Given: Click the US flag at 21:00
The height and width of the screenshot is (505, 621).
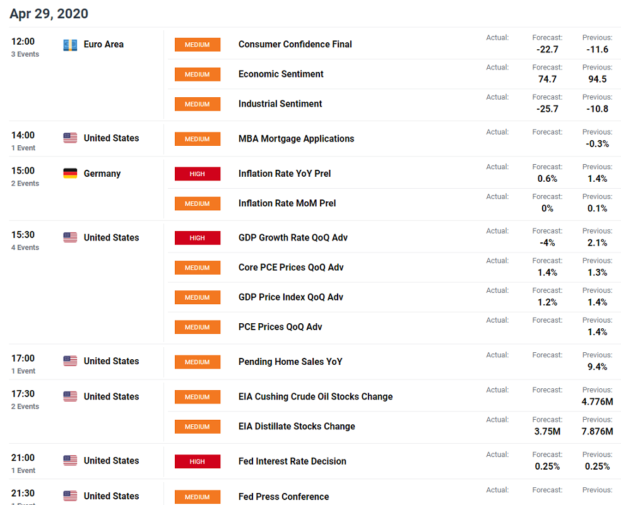Looking at the screenshot, I should pos(70,460).
